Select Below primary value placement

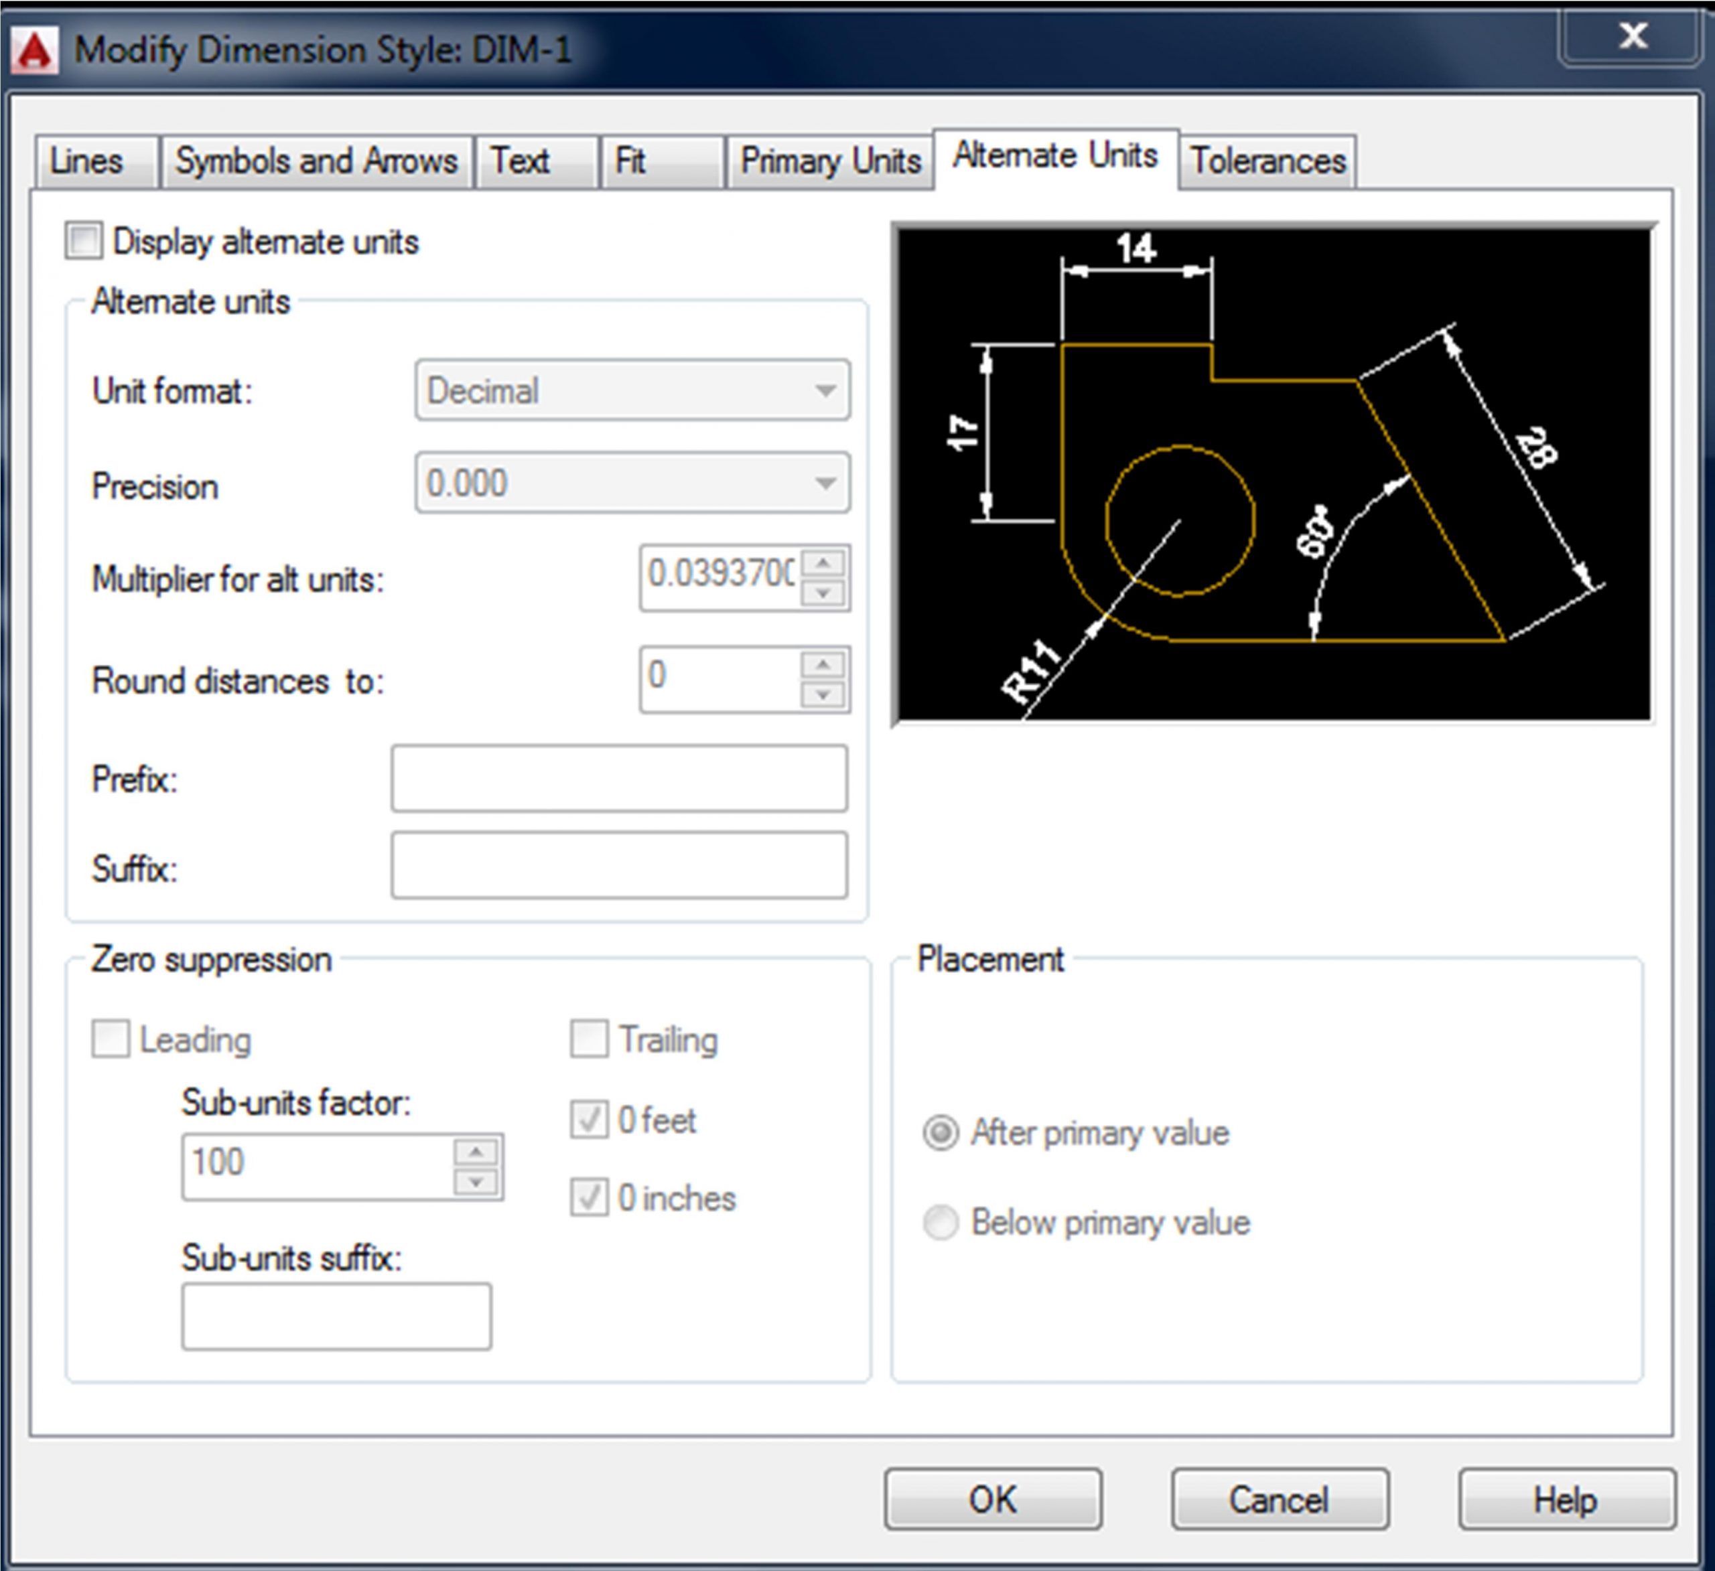click(941, 1222)
